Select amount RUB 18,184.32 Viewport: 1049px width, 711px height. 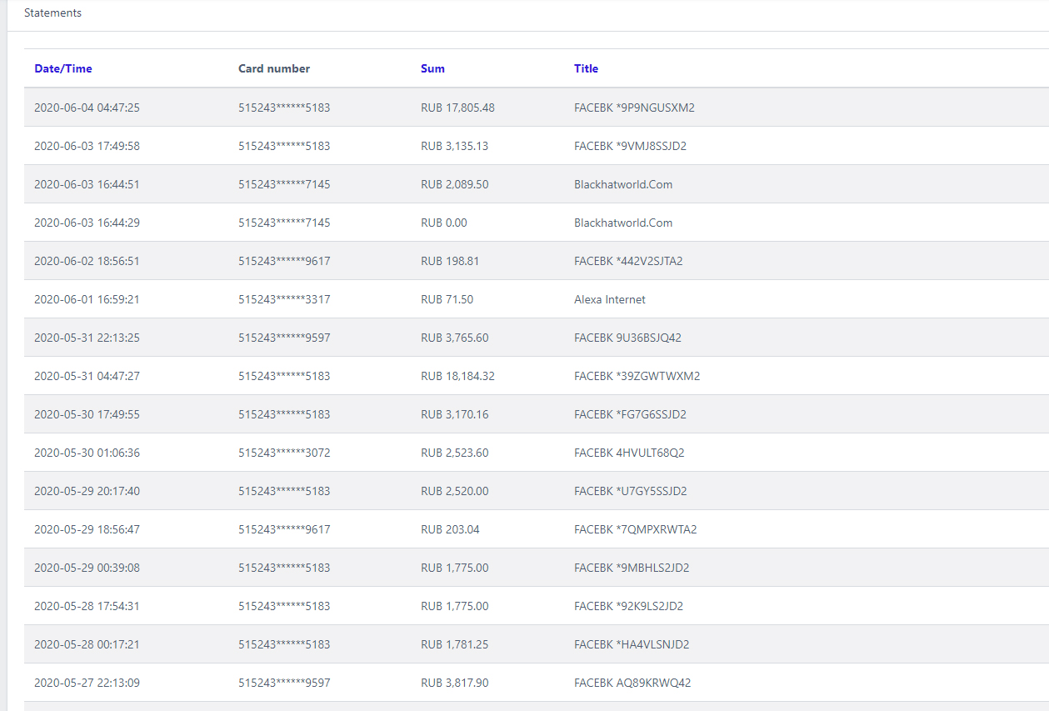coord(457,376)
